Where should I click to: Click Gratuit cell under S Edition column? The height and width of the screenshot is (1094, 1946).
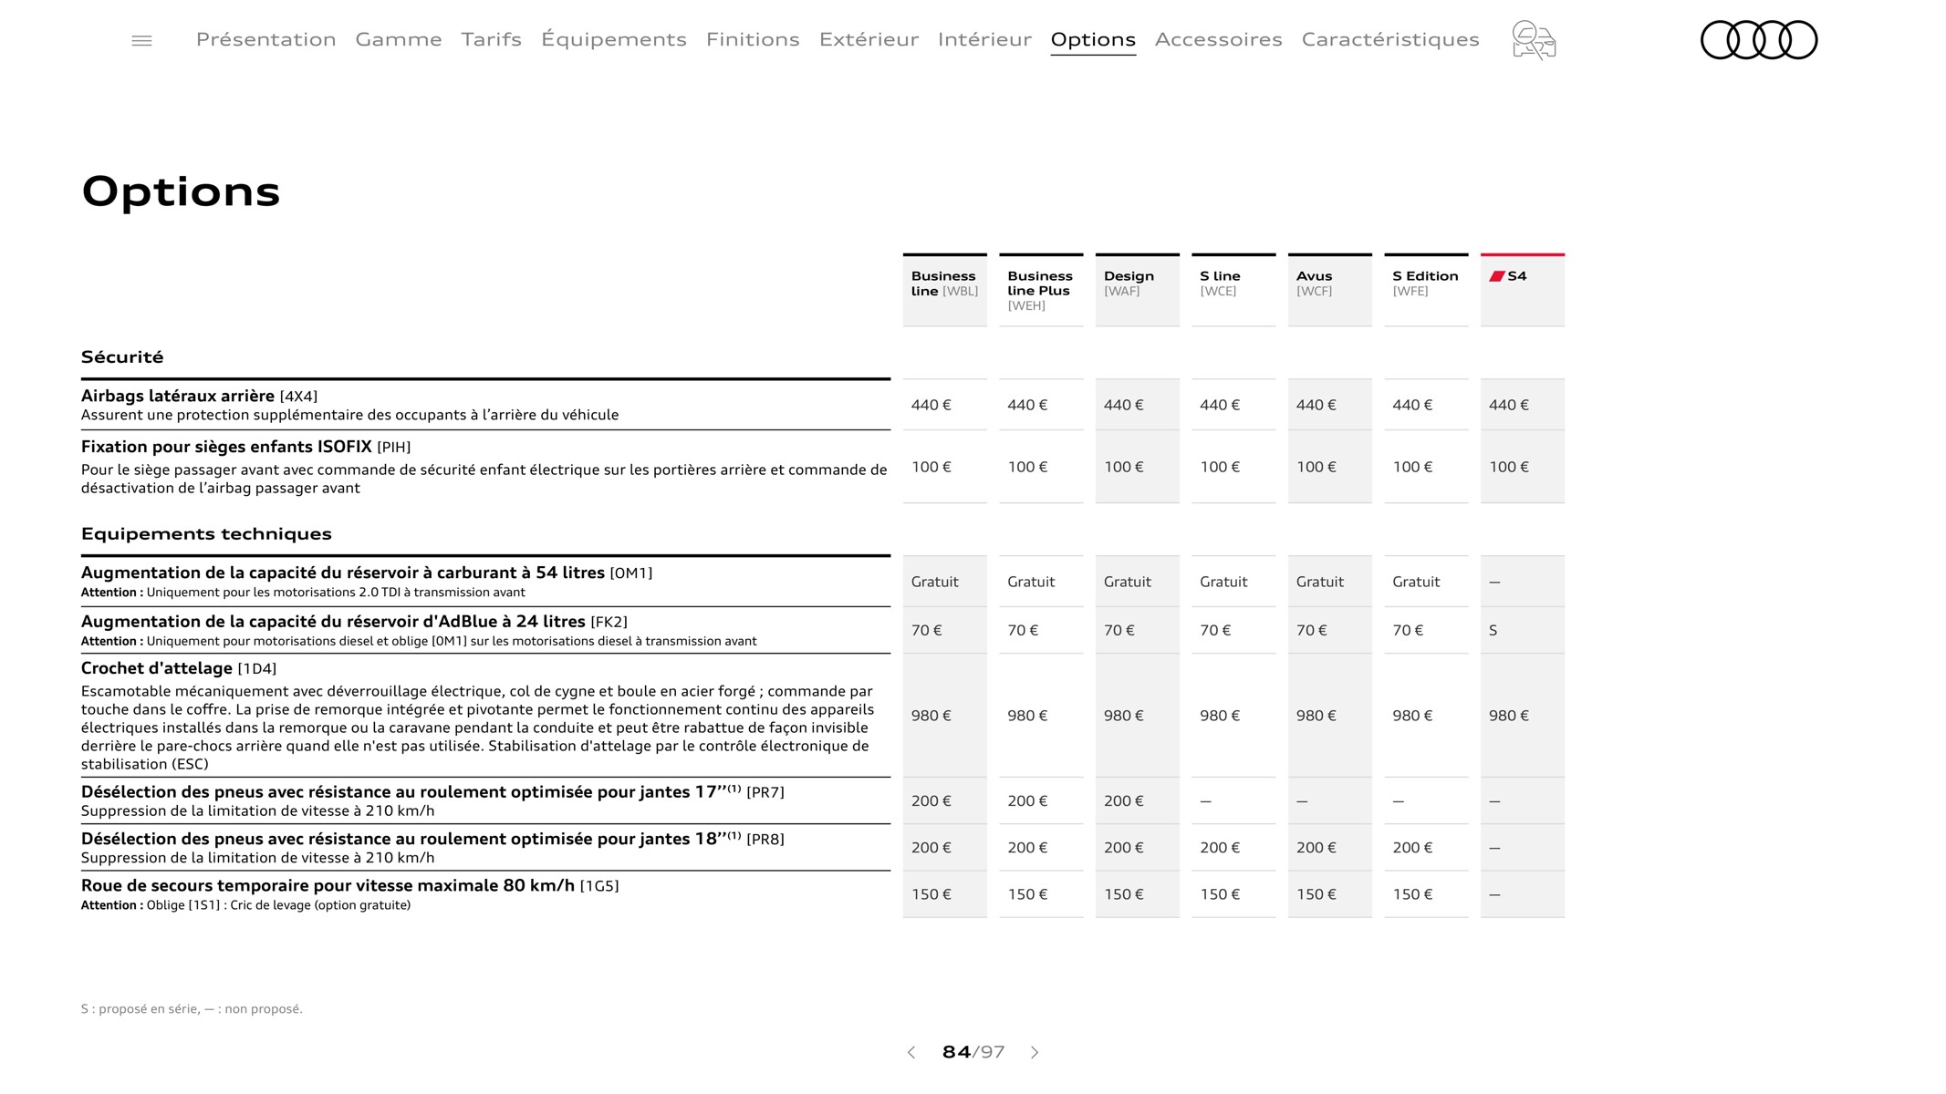(1416, 582)
